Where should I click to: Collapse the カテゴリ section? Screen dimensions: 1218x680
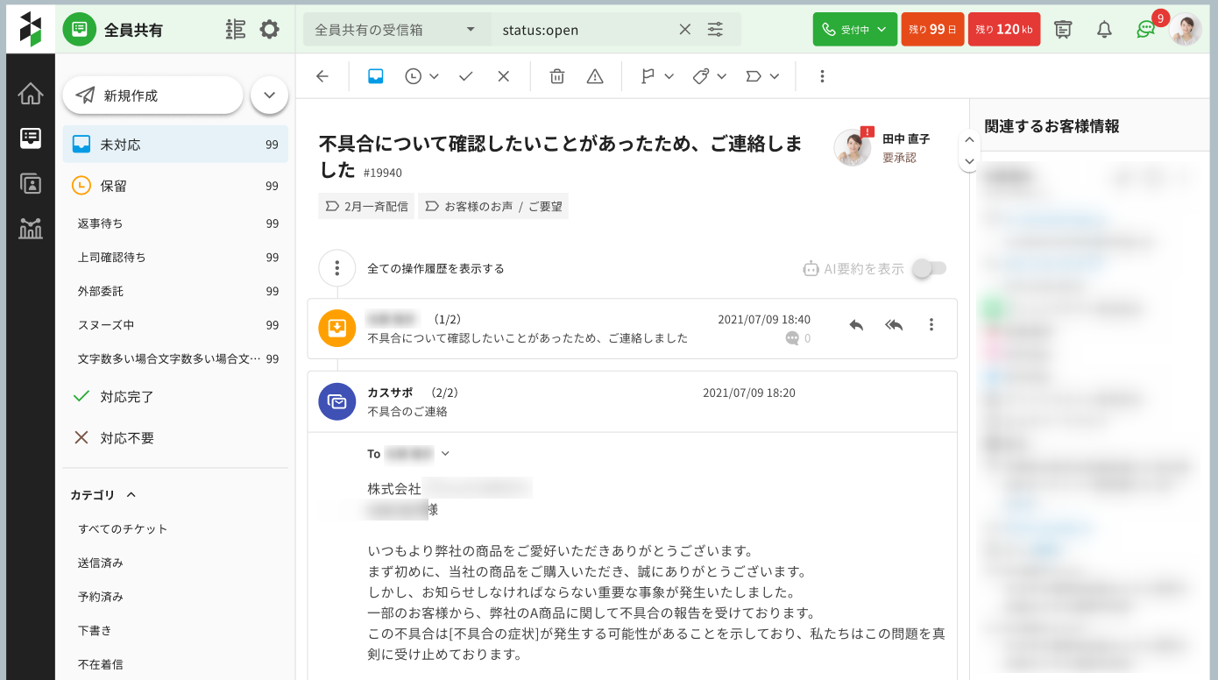coord(131,495)
